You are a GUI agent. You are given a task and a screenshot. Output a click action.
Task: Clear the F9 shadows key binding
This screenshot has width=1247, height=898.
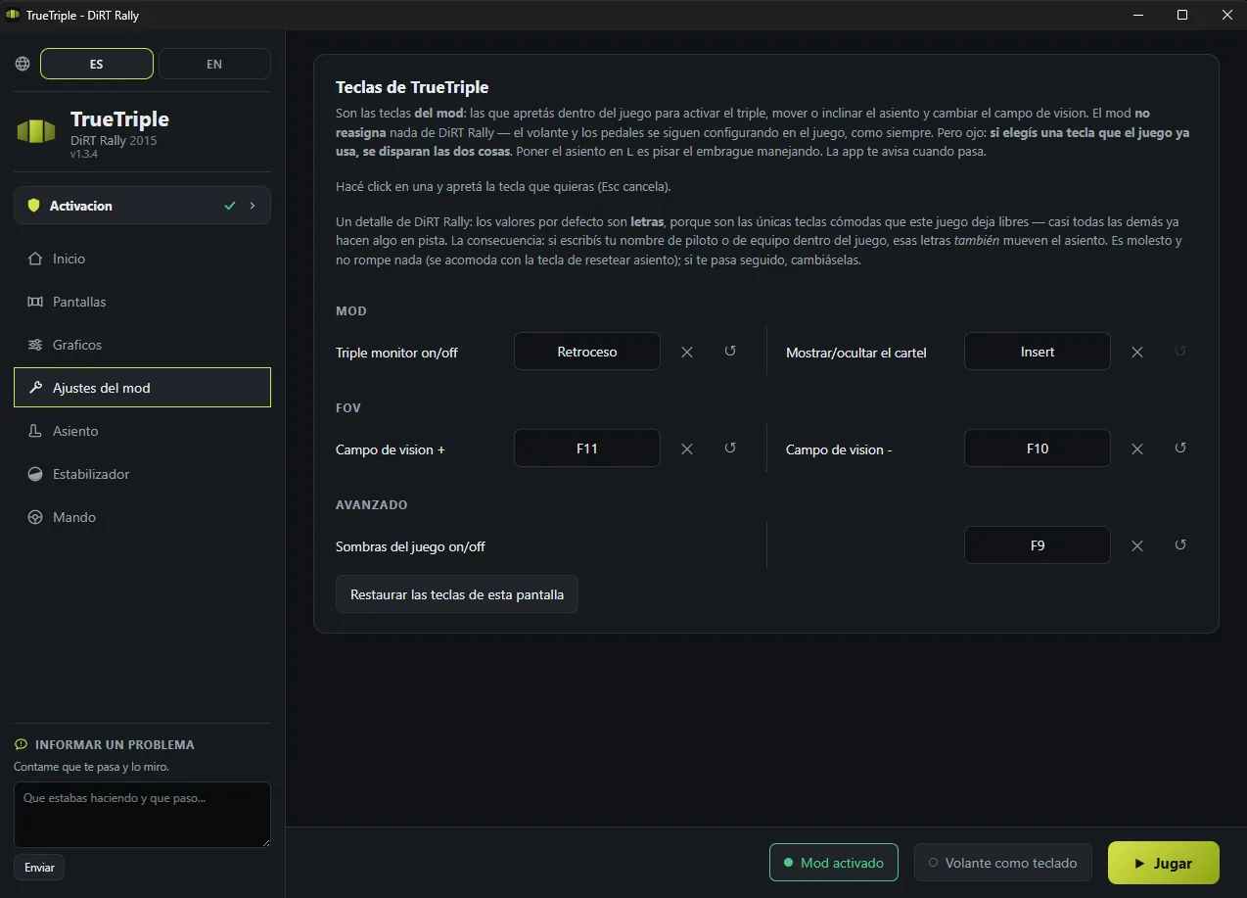coord(1137,545)
